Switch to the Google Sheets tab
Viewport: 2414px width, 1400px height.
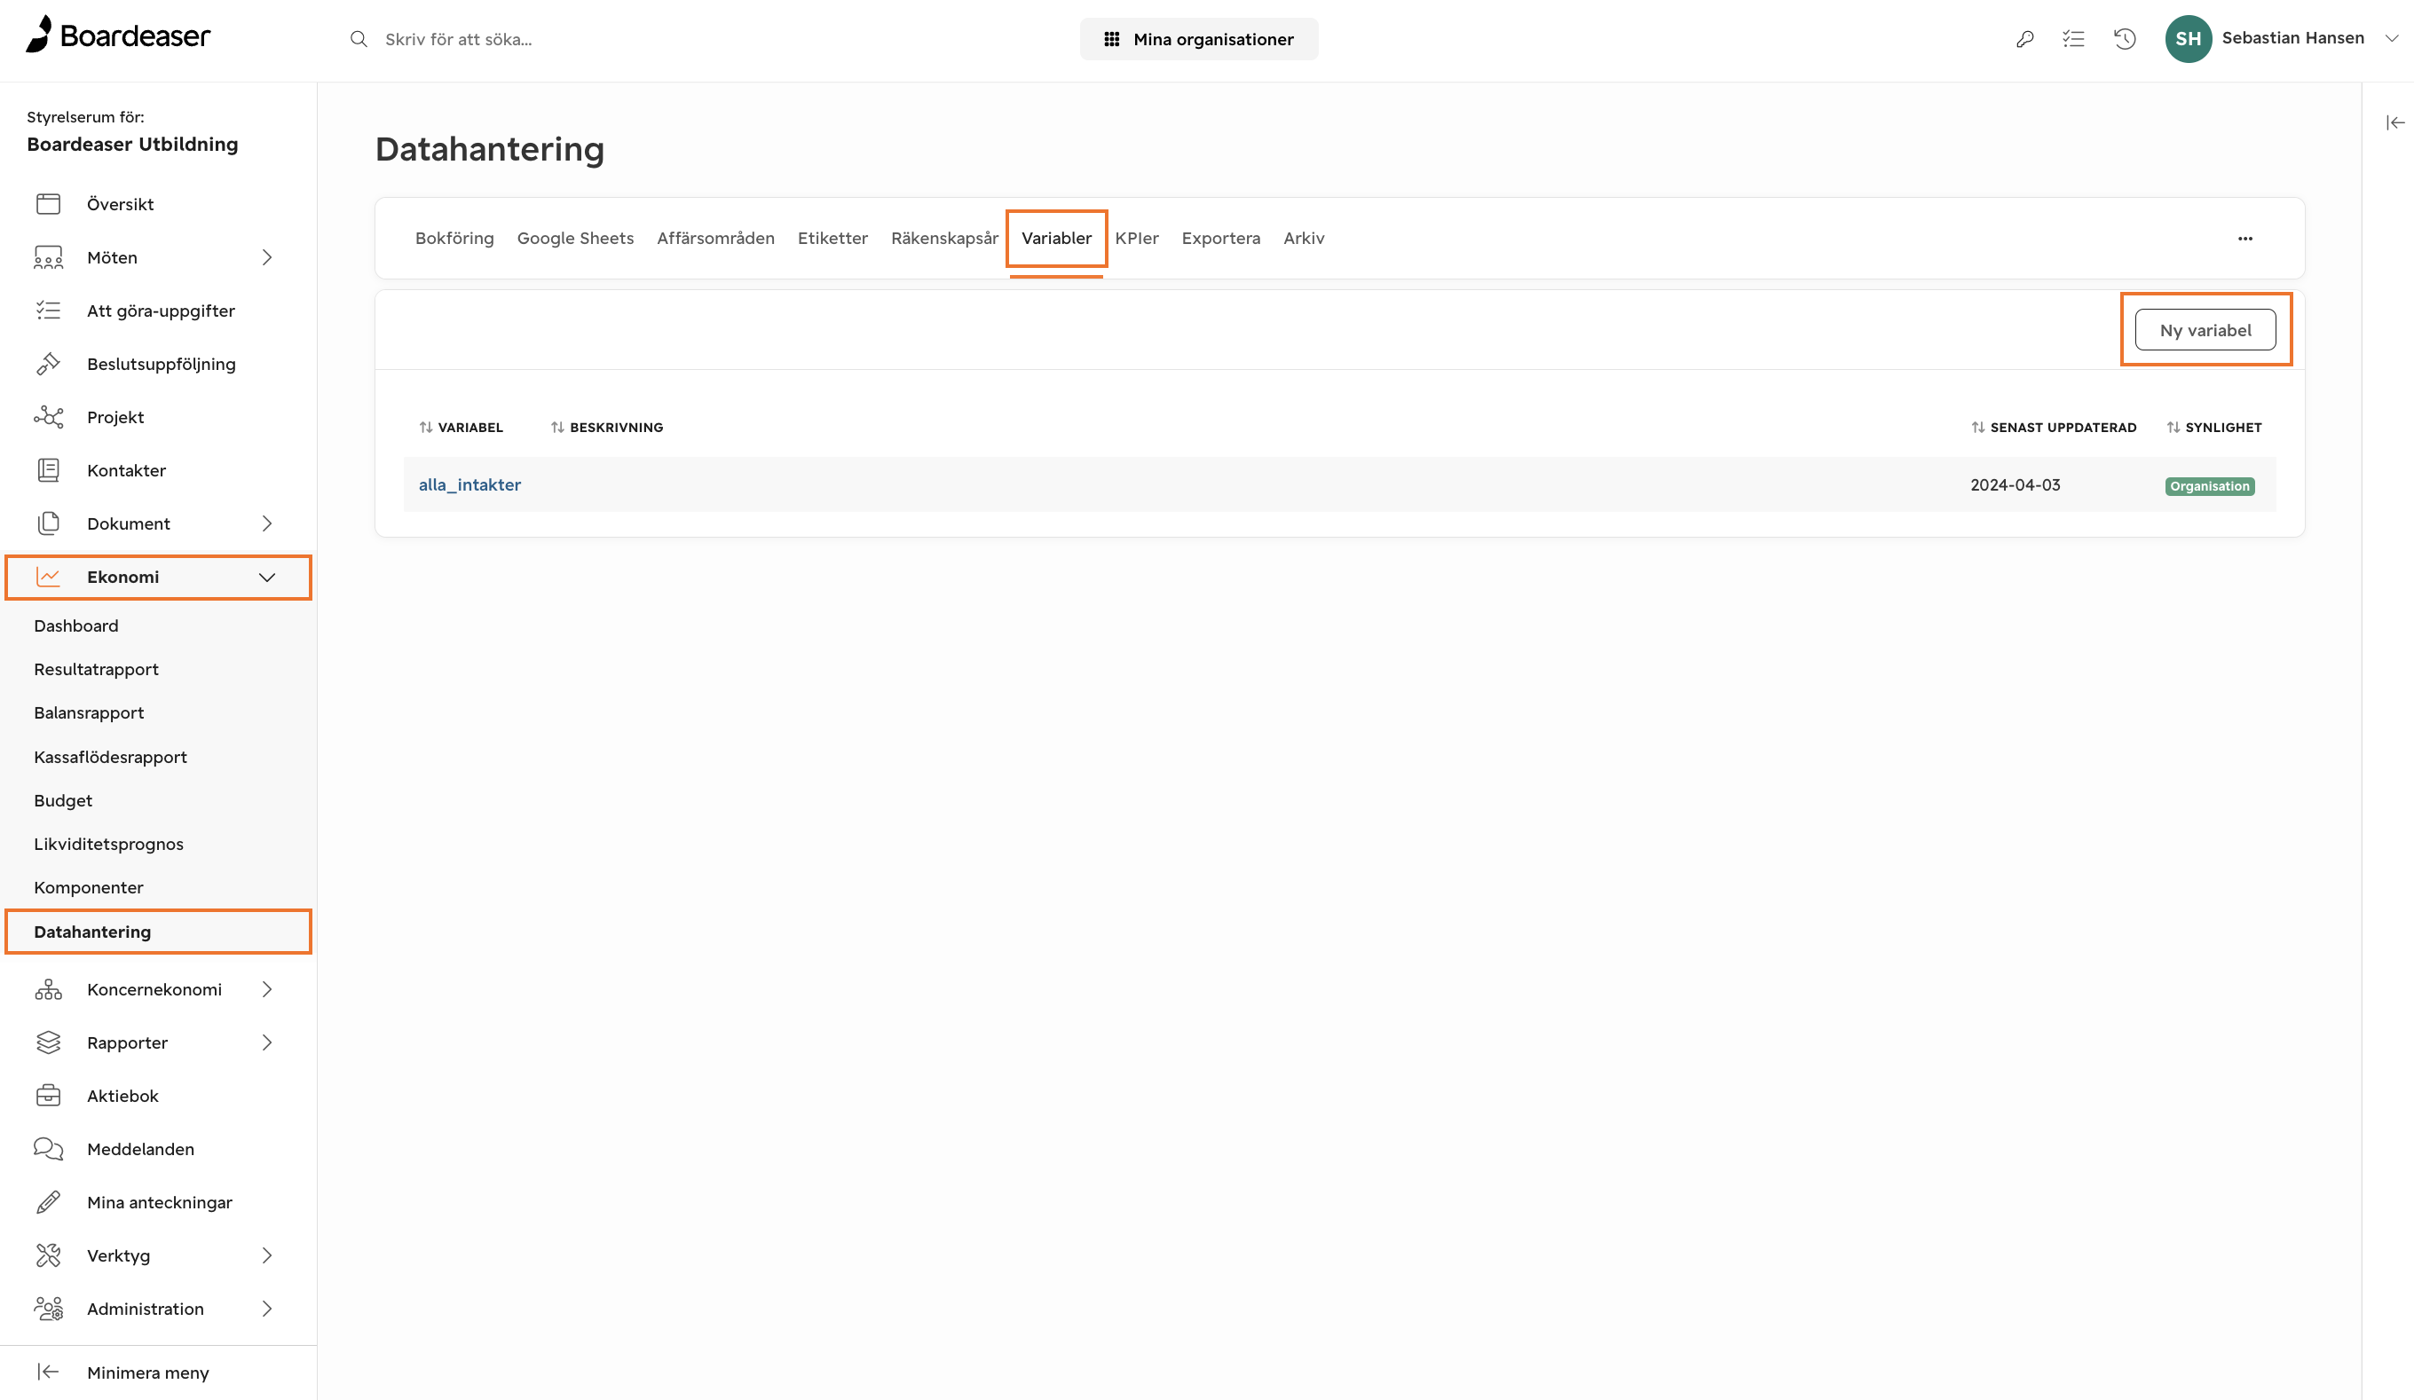coord(575,239)
